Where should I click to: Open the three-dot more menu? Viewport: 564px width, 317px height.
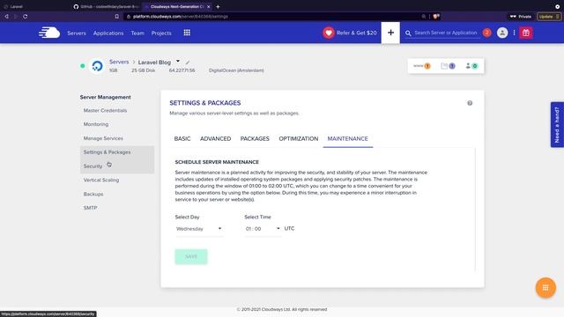pos(514,33)
